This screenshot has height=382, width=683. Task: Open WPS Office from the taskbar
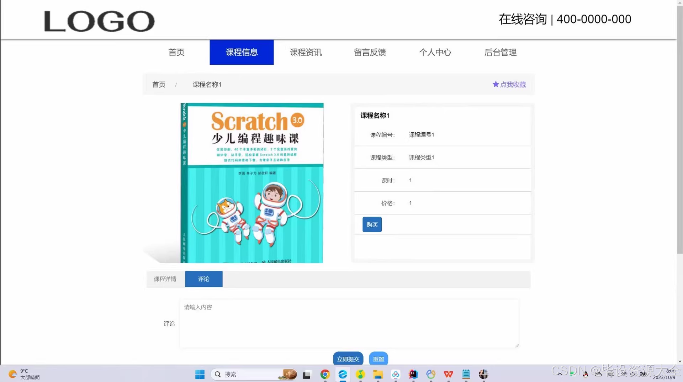448,374
